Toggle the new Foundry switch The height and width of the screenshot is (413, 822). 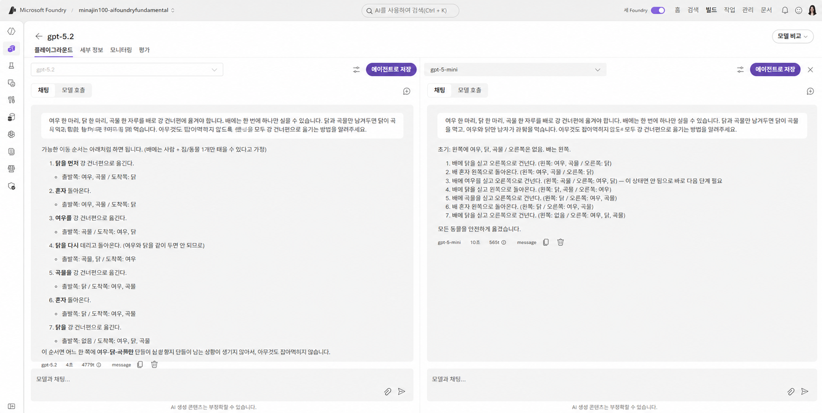click(x=658, y=10)
